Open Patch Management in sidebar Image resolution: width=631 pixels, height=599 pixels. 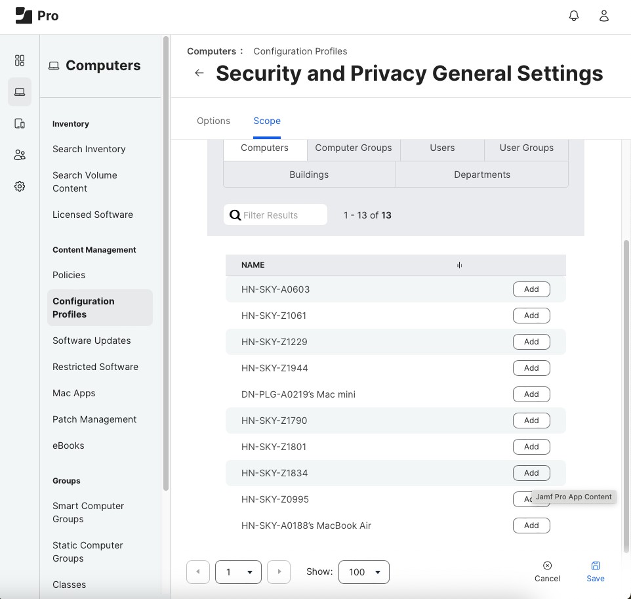pos(94,419)
